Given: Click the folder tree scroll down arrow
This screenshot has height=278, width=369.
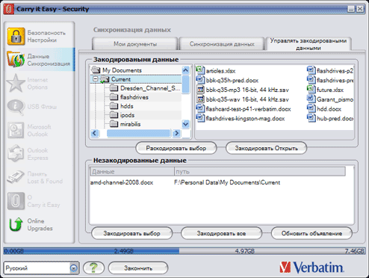Looking at the screenshot, I should [185, 124].
